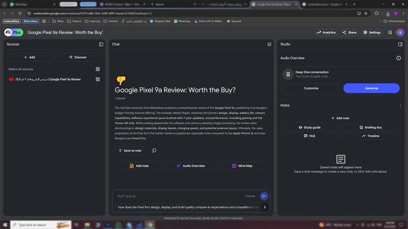
Task: Open the Mobo.News bookmark
Action: click(x=31, y=21)
